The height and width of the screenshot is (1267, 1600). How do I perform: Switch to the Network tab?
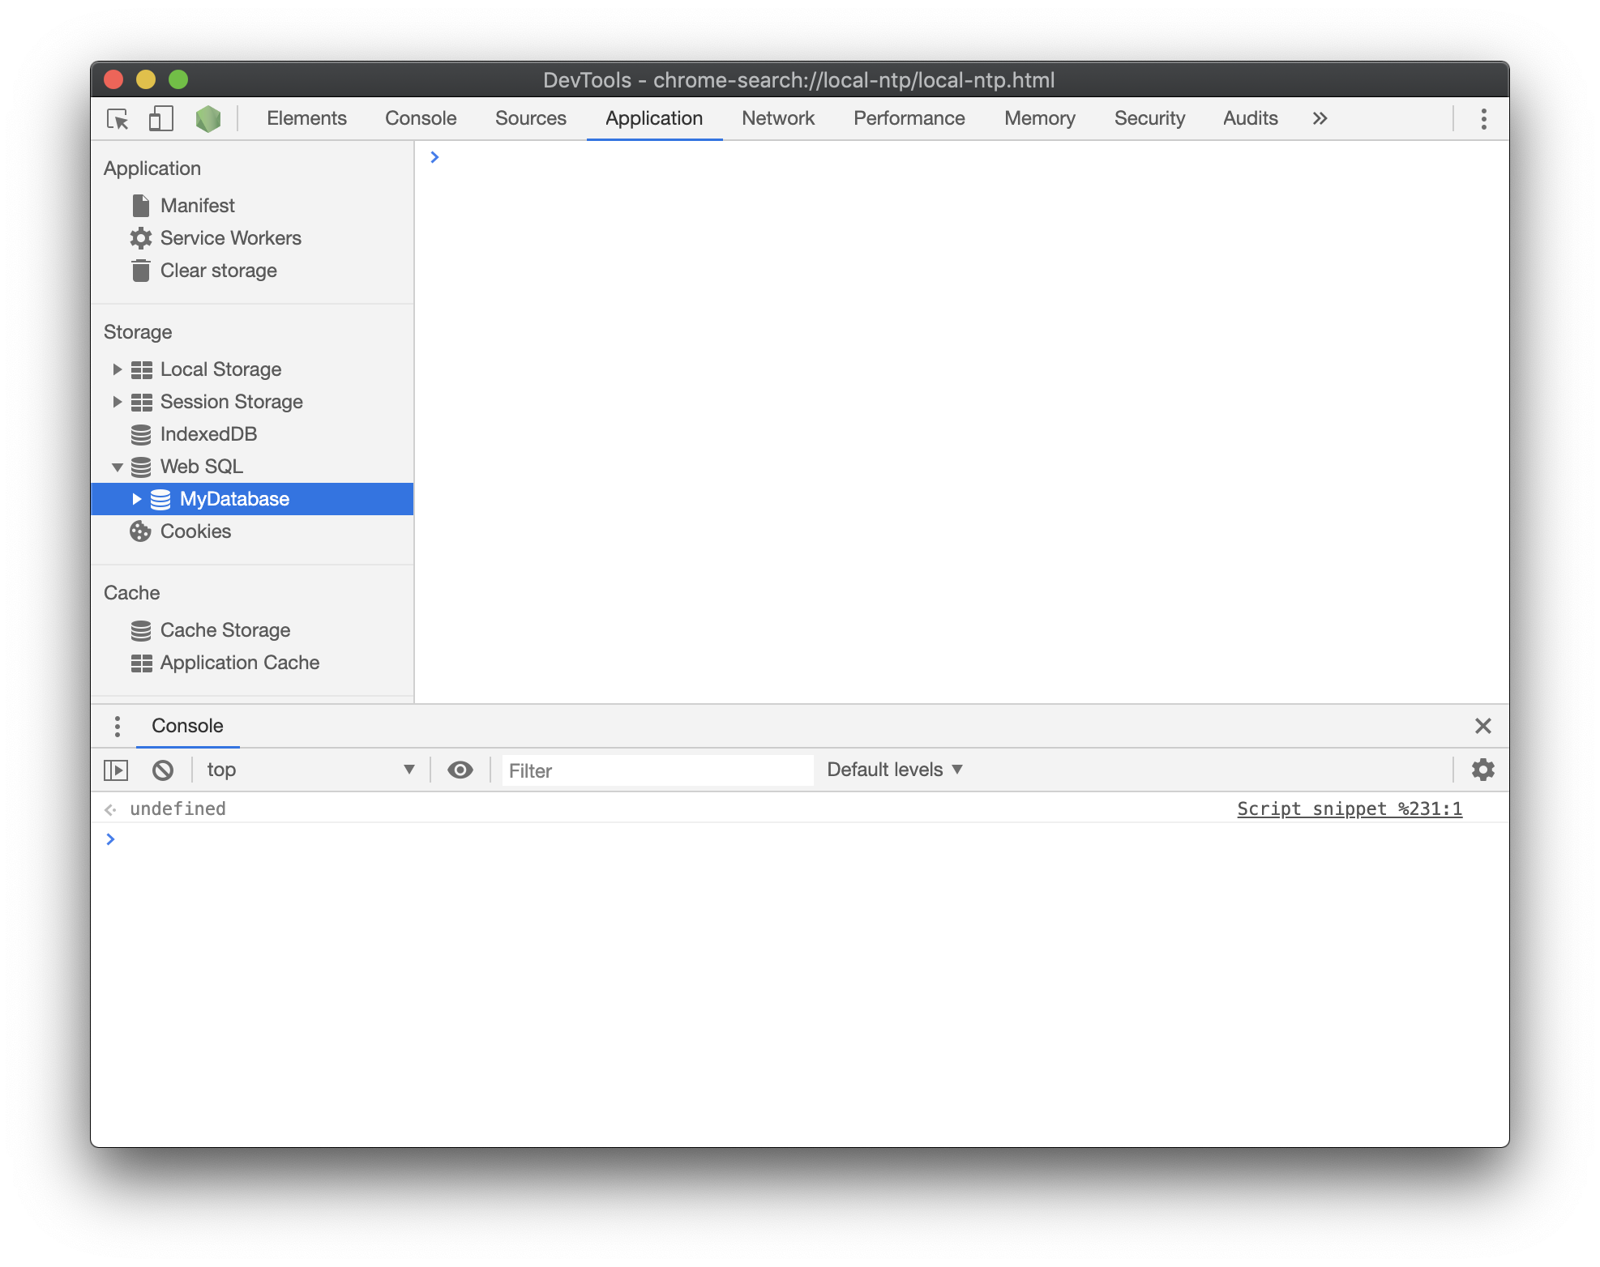point(777,118)
